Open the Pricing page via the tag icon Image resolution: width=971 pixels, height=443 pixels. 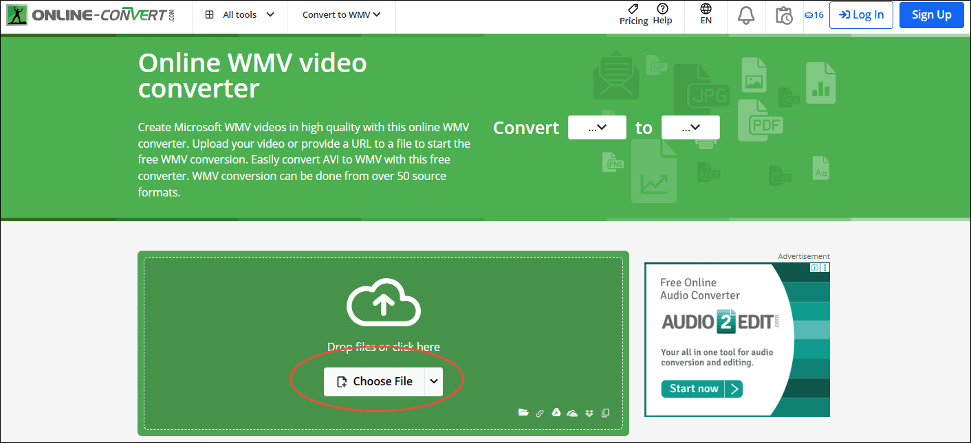tap(633, 14)
